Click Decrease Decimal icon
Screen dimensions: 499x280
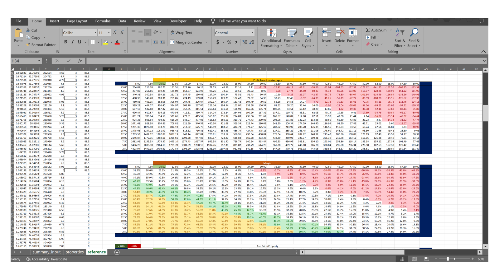tap(252, 42)
